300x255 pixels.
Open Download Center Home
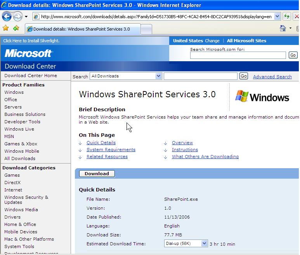[31, 76]
